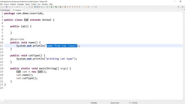The width and height of the screenshot is (185, 104).
Task: Click "cat.catType();" on line 21
Action: 27,78
